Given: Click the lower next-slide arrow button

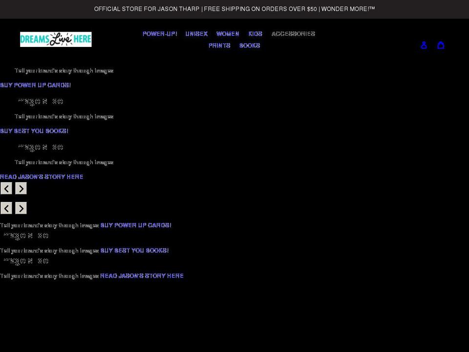Looking at the screenshot, I should point(21,208).
